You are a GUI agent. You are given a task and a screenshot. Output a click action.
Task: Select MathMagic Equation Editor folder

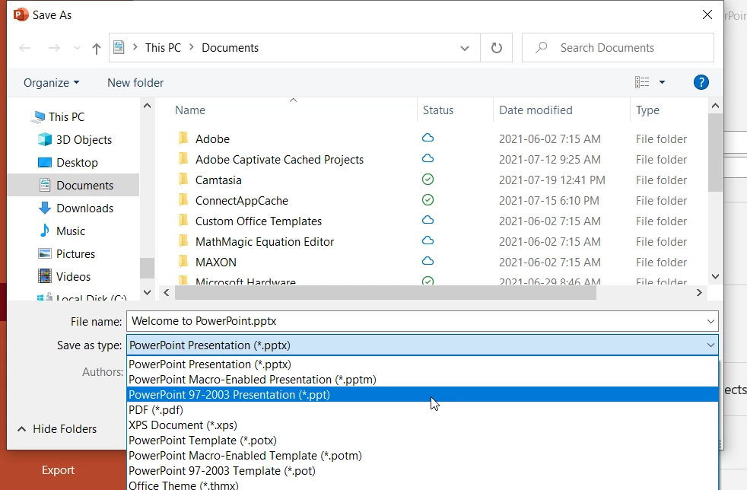pyautogui.click(x=265, y=242)
